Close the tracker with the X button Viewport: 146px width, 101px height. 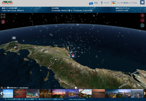click(x=142, y=2)
